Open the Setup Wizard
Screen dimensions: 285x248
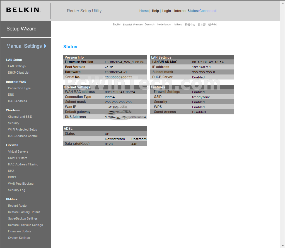[21, 29]
